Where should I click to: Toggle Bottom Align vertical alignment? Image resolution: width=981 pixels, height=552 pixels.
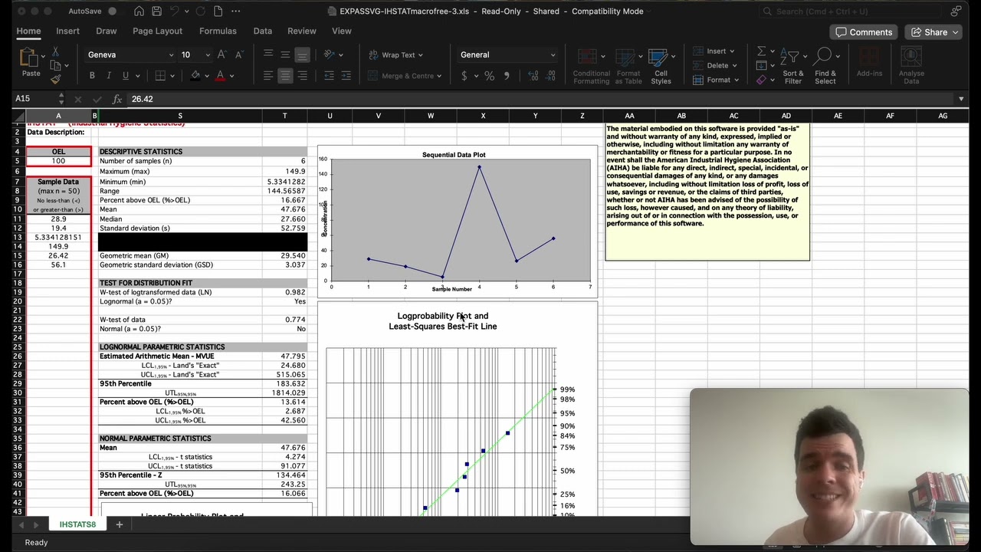[x=303, y=54]
